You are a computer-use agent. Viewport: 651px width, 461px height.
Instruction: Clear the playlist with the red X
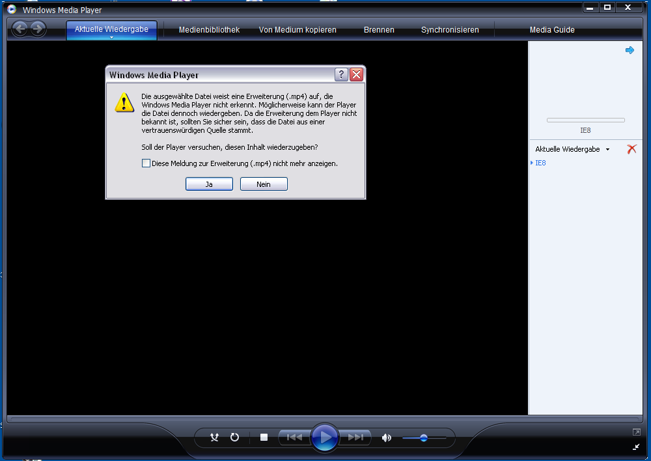tap(631, 149)
